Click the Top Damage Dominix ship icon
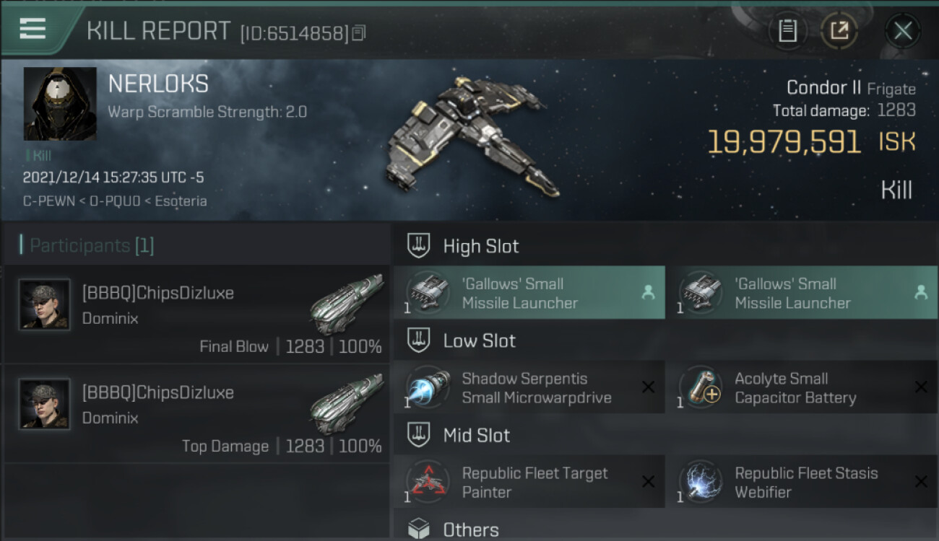The image size is (939, 541). (347, 404)
